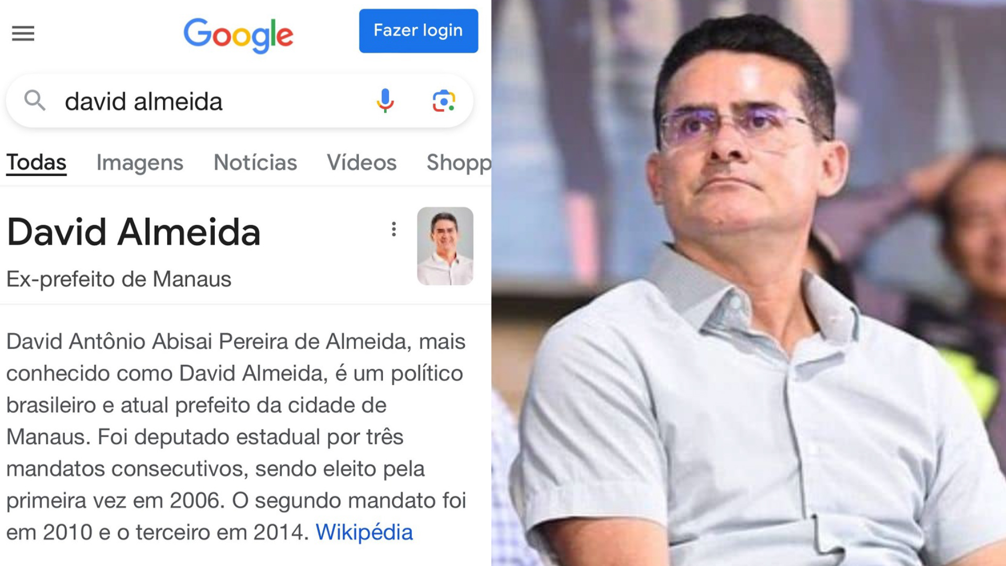Click the magnifying glass search icon
The width and height of the screenshot is (1006, 566).
coord(35,100)
